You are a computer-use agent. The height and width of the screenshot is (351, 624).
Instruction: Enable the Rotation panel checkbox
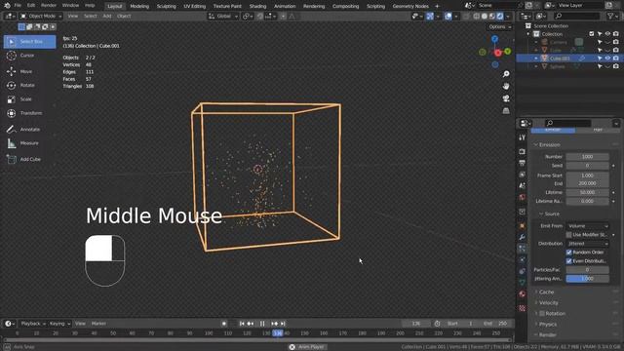pyautogui.click(x=542, y=314)
